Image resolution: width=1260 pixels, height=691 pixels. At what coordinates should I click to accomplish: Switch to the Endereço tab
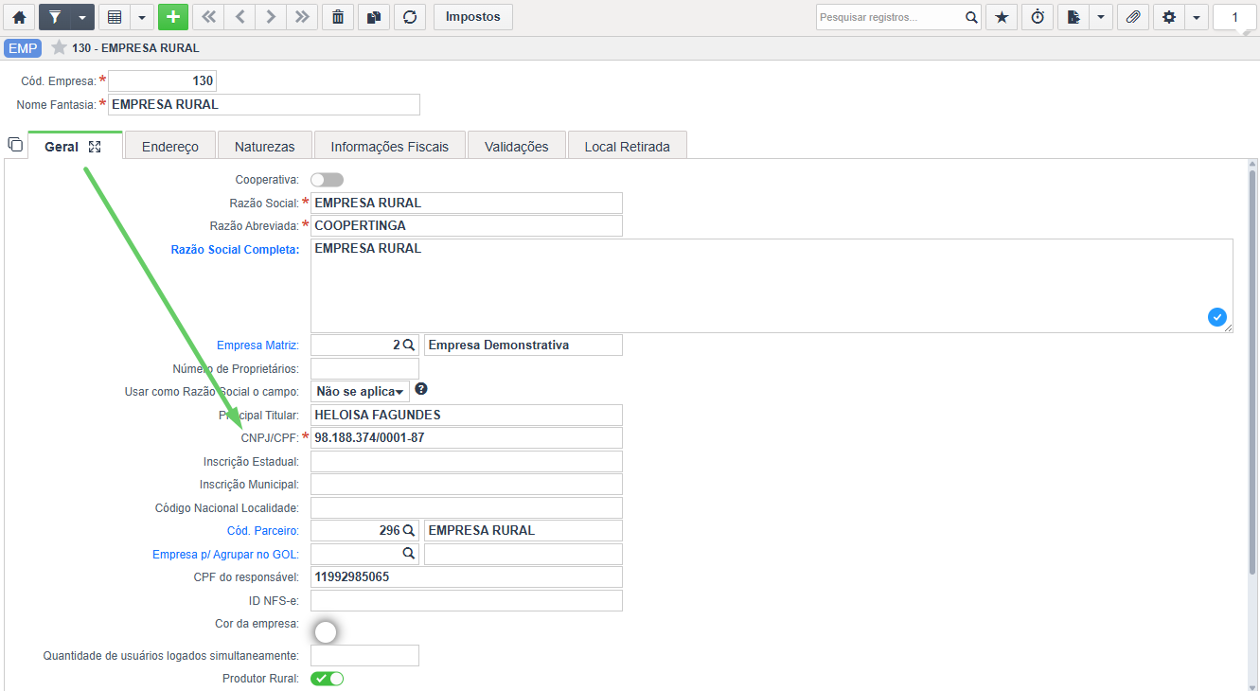tap(170, 146)
